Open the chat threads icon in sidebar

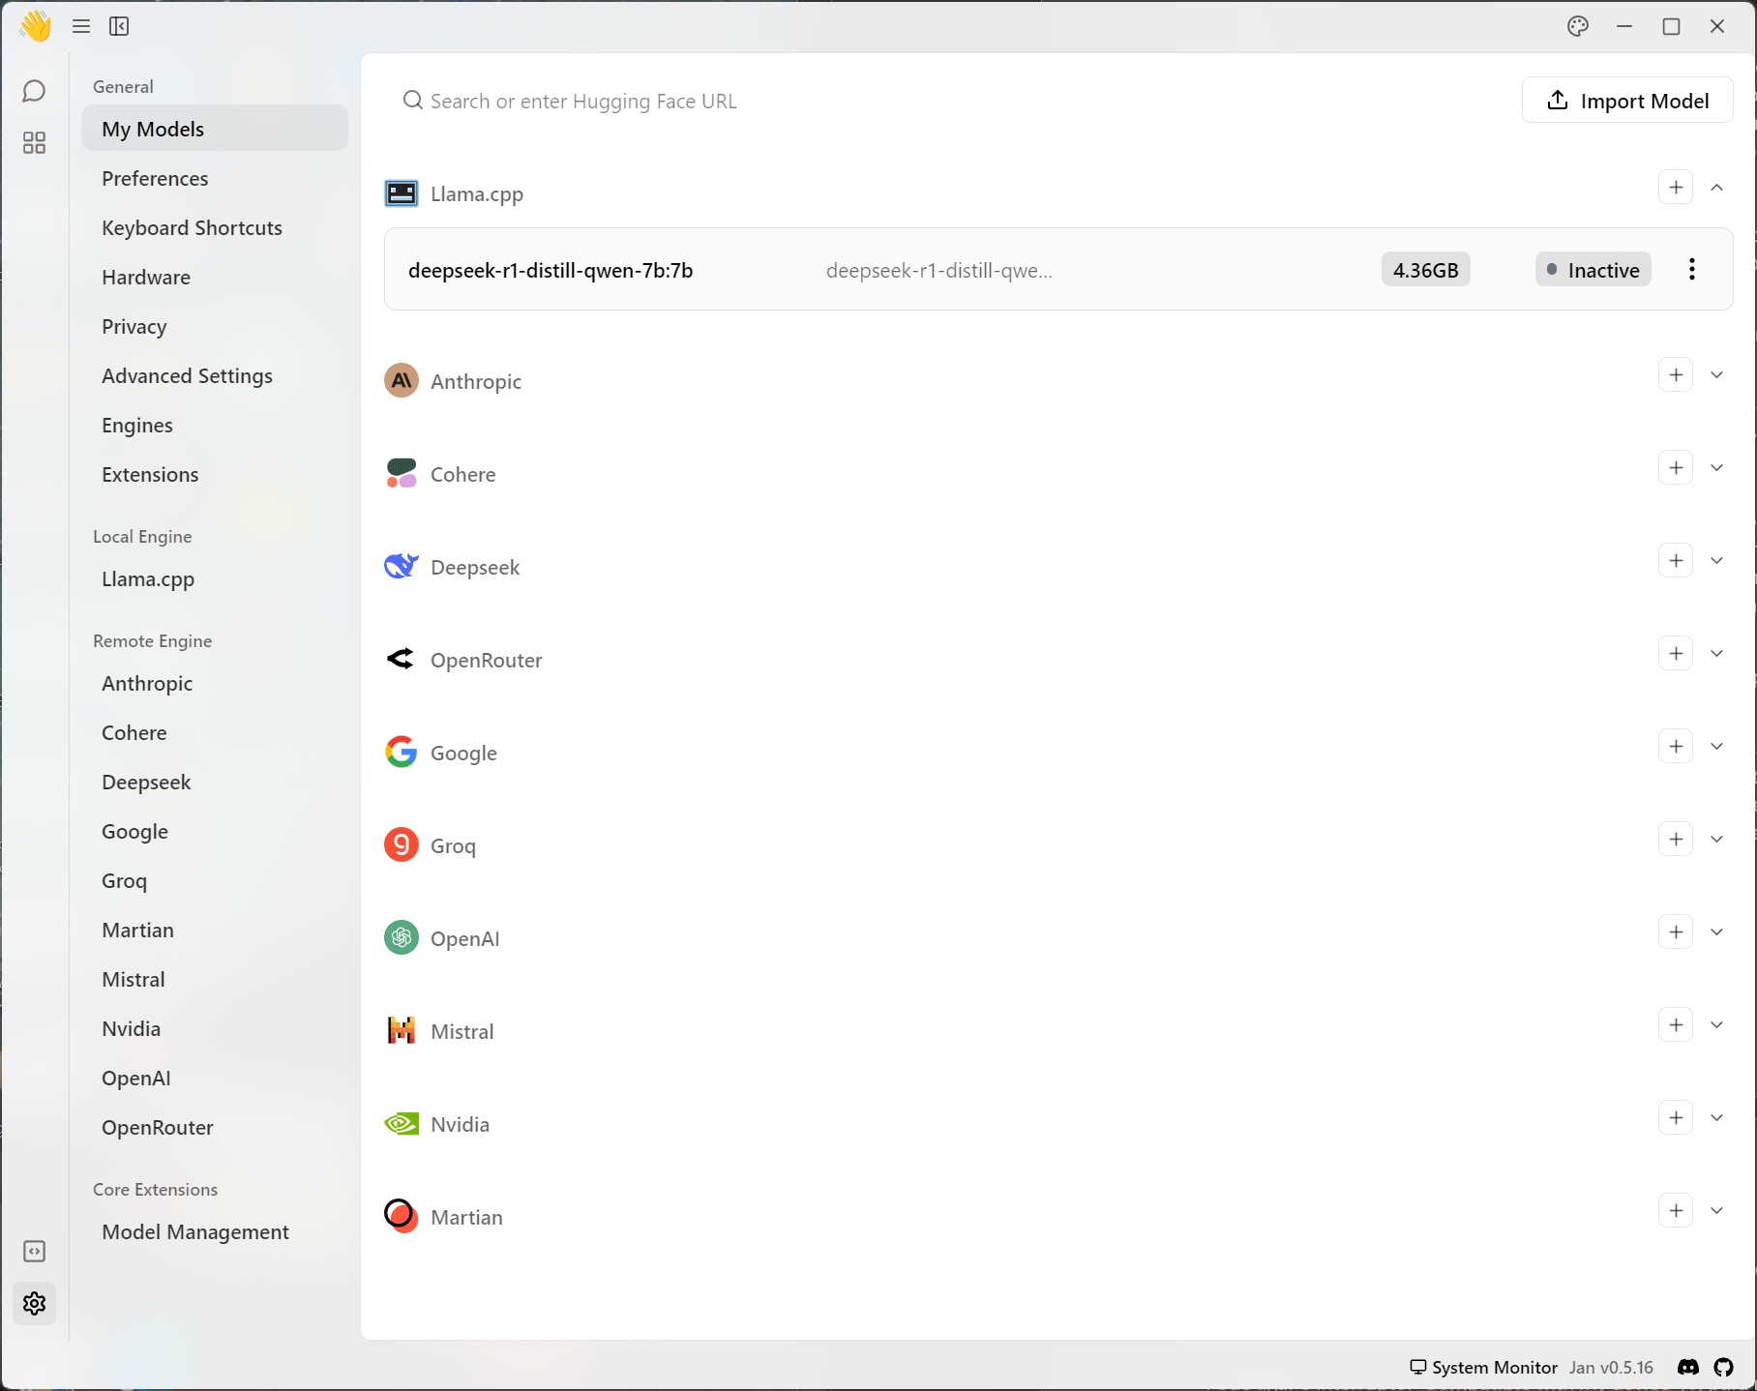(34, 91)
